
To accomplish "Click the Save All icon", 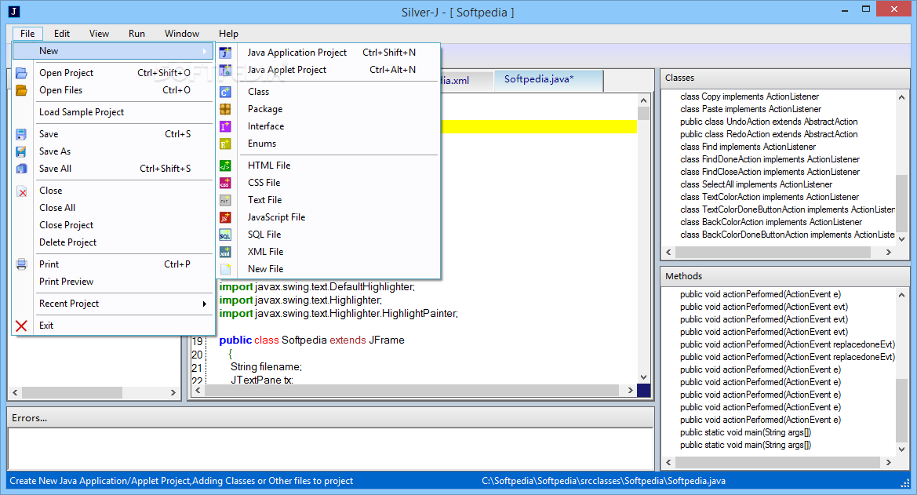I will click(22, 169).
